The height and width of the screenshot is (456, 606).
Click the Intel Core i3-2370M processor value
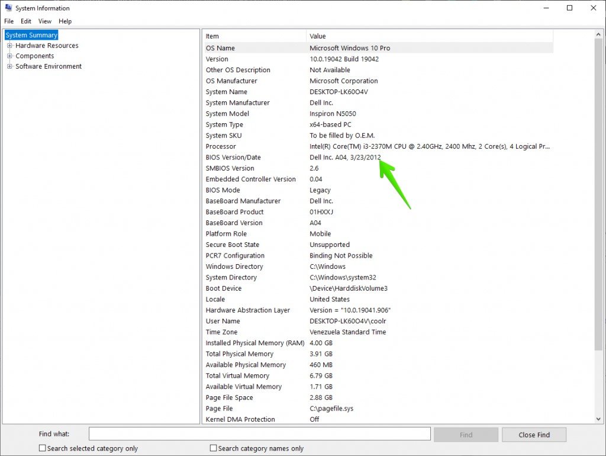tap(430, 146)
